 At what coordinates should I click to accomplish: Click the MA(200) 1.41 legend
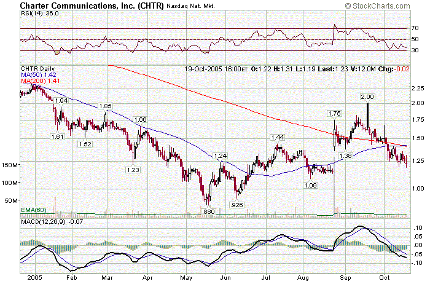[x=41, y=81]
